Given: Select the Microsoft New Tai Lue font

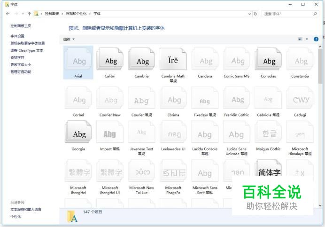Looking at the screenshot, I should click(x=141, y=171).
